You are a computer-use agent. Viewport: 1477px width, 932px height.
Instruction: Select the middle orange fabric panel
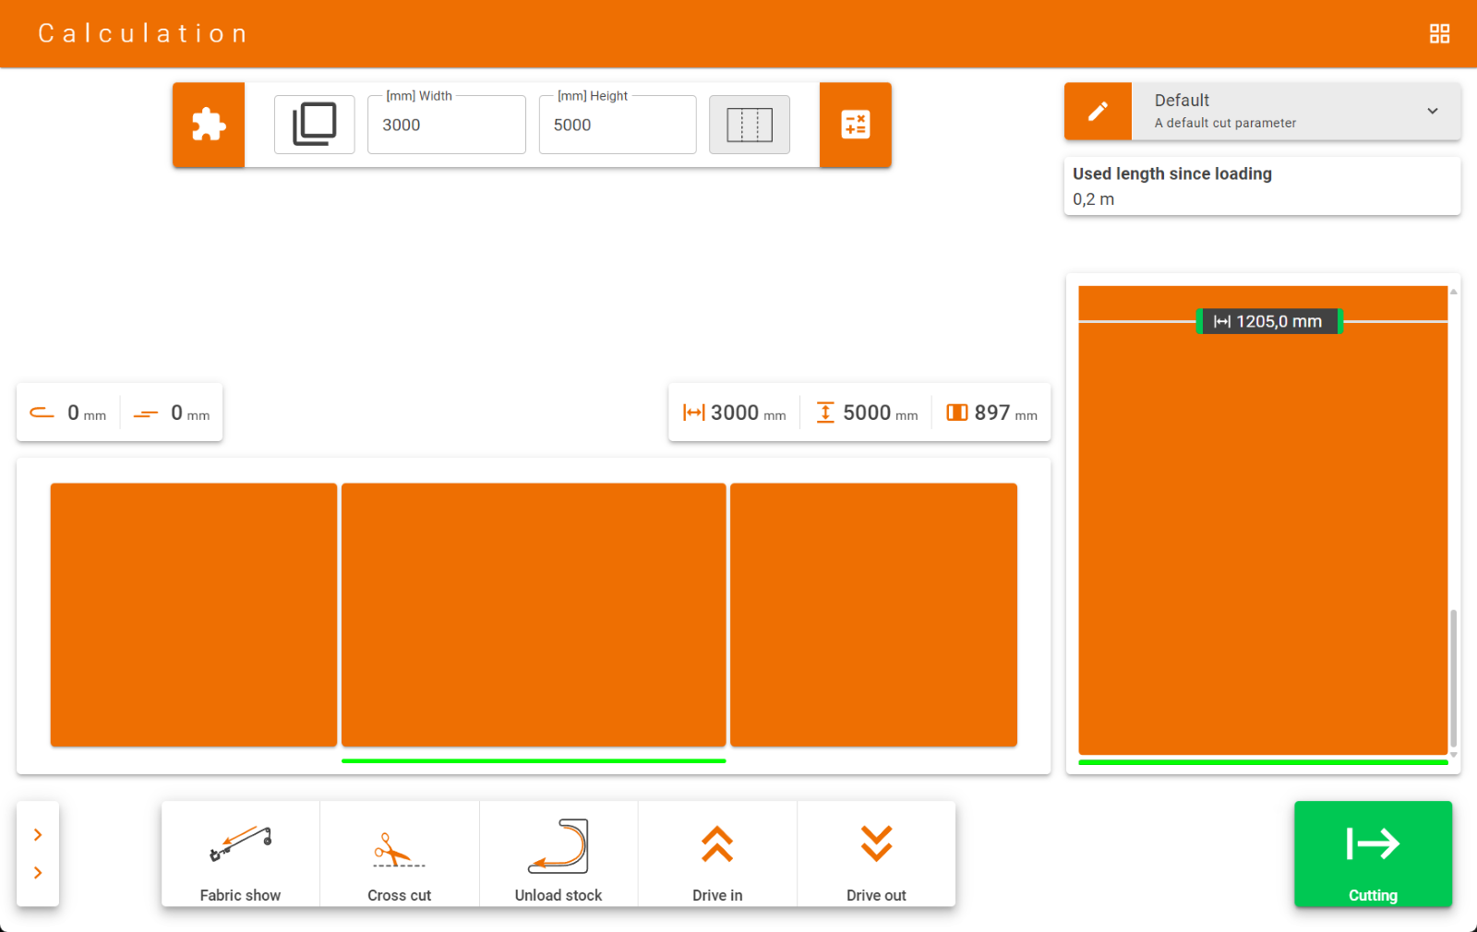pyautogui.click(x=534, y=615)
